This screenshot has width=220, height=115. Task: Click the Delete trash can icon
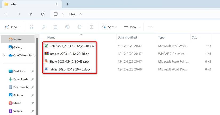click(91, 27)
